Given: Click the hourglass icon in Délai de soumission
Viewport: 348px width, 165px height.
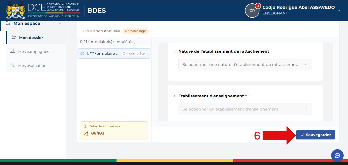Looking at the screenshot, I should click(85, 126).
